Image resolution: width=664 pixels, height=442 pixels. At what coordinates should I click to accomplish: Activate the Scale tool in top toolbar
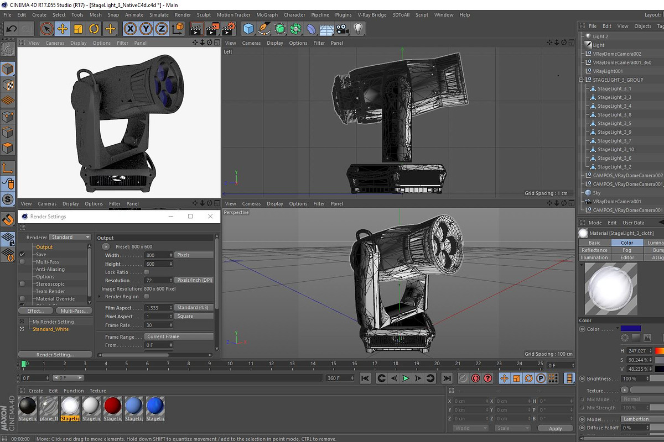(x=78, y=28)
